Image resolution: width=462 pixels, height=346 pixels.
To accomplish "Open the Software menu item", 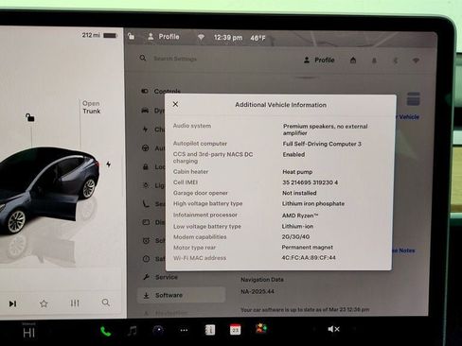I will 181,295.
